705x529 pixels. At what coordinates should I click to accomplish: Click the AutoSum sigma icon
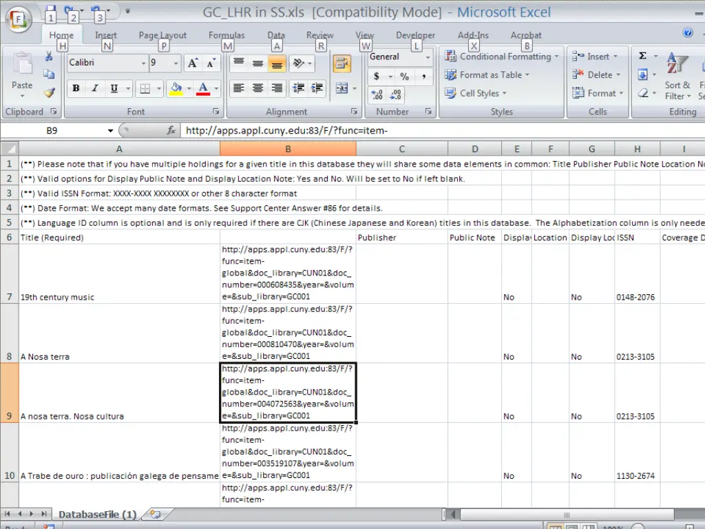[x=642, y=56]
